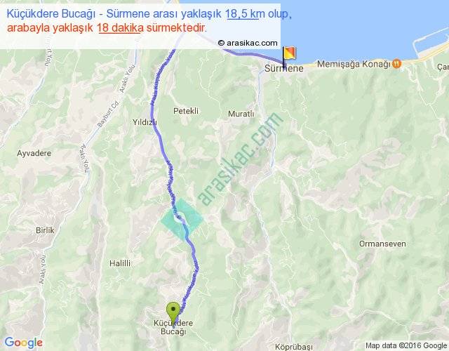Click the Memişağa Konağı restaurant icon
This screenshot has height=351, width=449.
point(396,63)
